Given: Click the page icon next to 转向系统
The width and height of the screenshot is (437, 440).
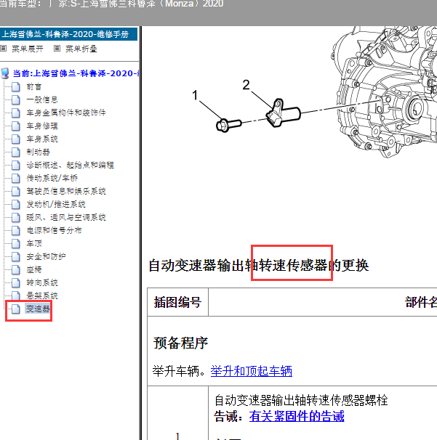Looking at the screenshot, I should coord(16,282).
